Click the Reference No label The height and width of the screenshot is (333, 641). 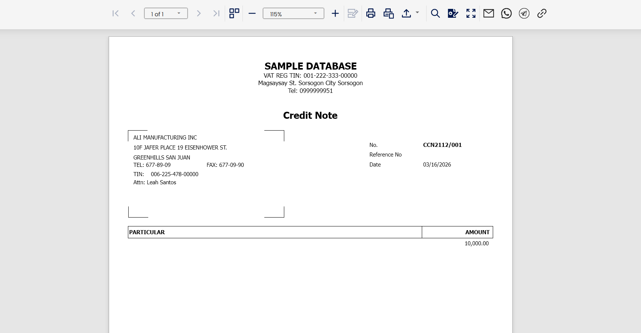pos(385,155)
